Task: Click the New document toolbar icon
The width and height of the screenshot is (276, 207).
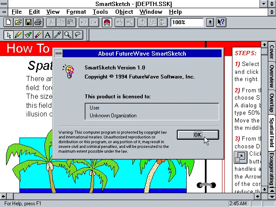Action: point(8,22)
